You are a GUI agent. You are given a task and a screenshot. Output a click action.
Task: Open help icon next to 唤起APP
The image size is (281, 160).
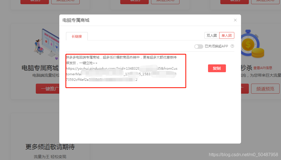pos(232,46)
